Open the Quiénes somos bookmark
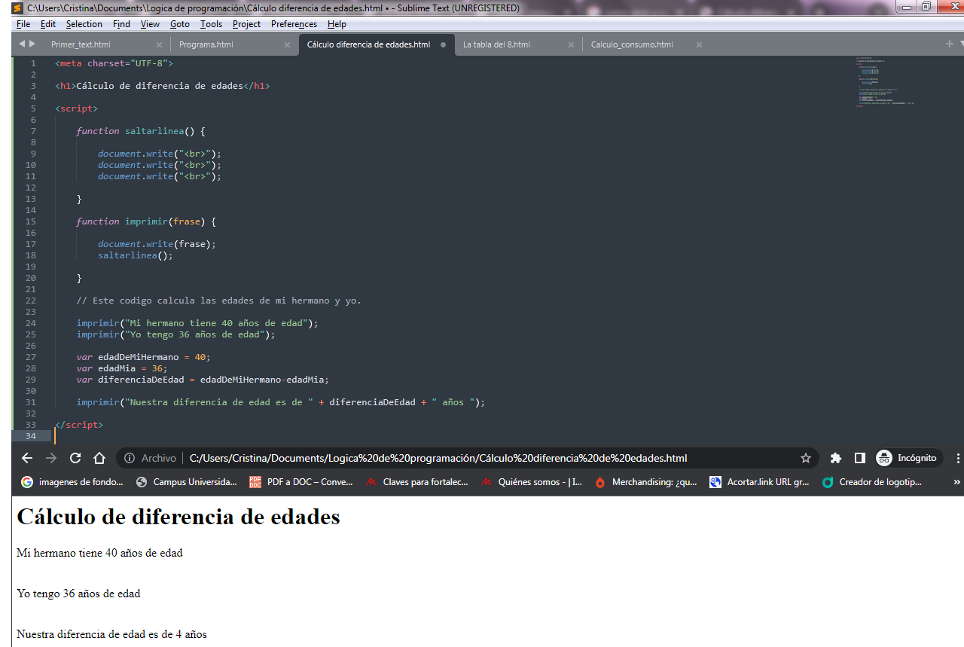The height and width of the screenshot is (647, 964). [532, 482]
